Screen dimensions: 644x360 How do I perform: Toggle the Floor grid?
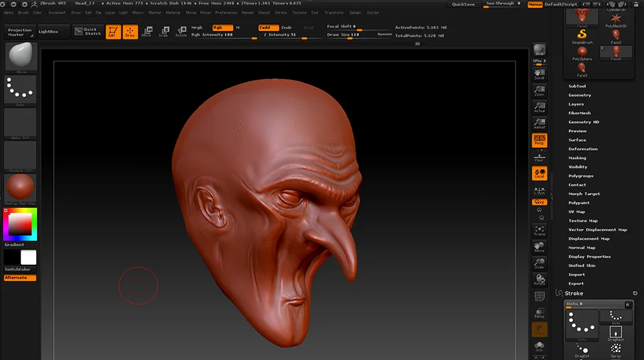539,157
